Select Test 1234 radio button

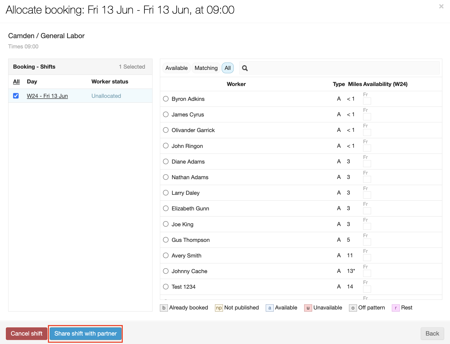tap(166, 287)
